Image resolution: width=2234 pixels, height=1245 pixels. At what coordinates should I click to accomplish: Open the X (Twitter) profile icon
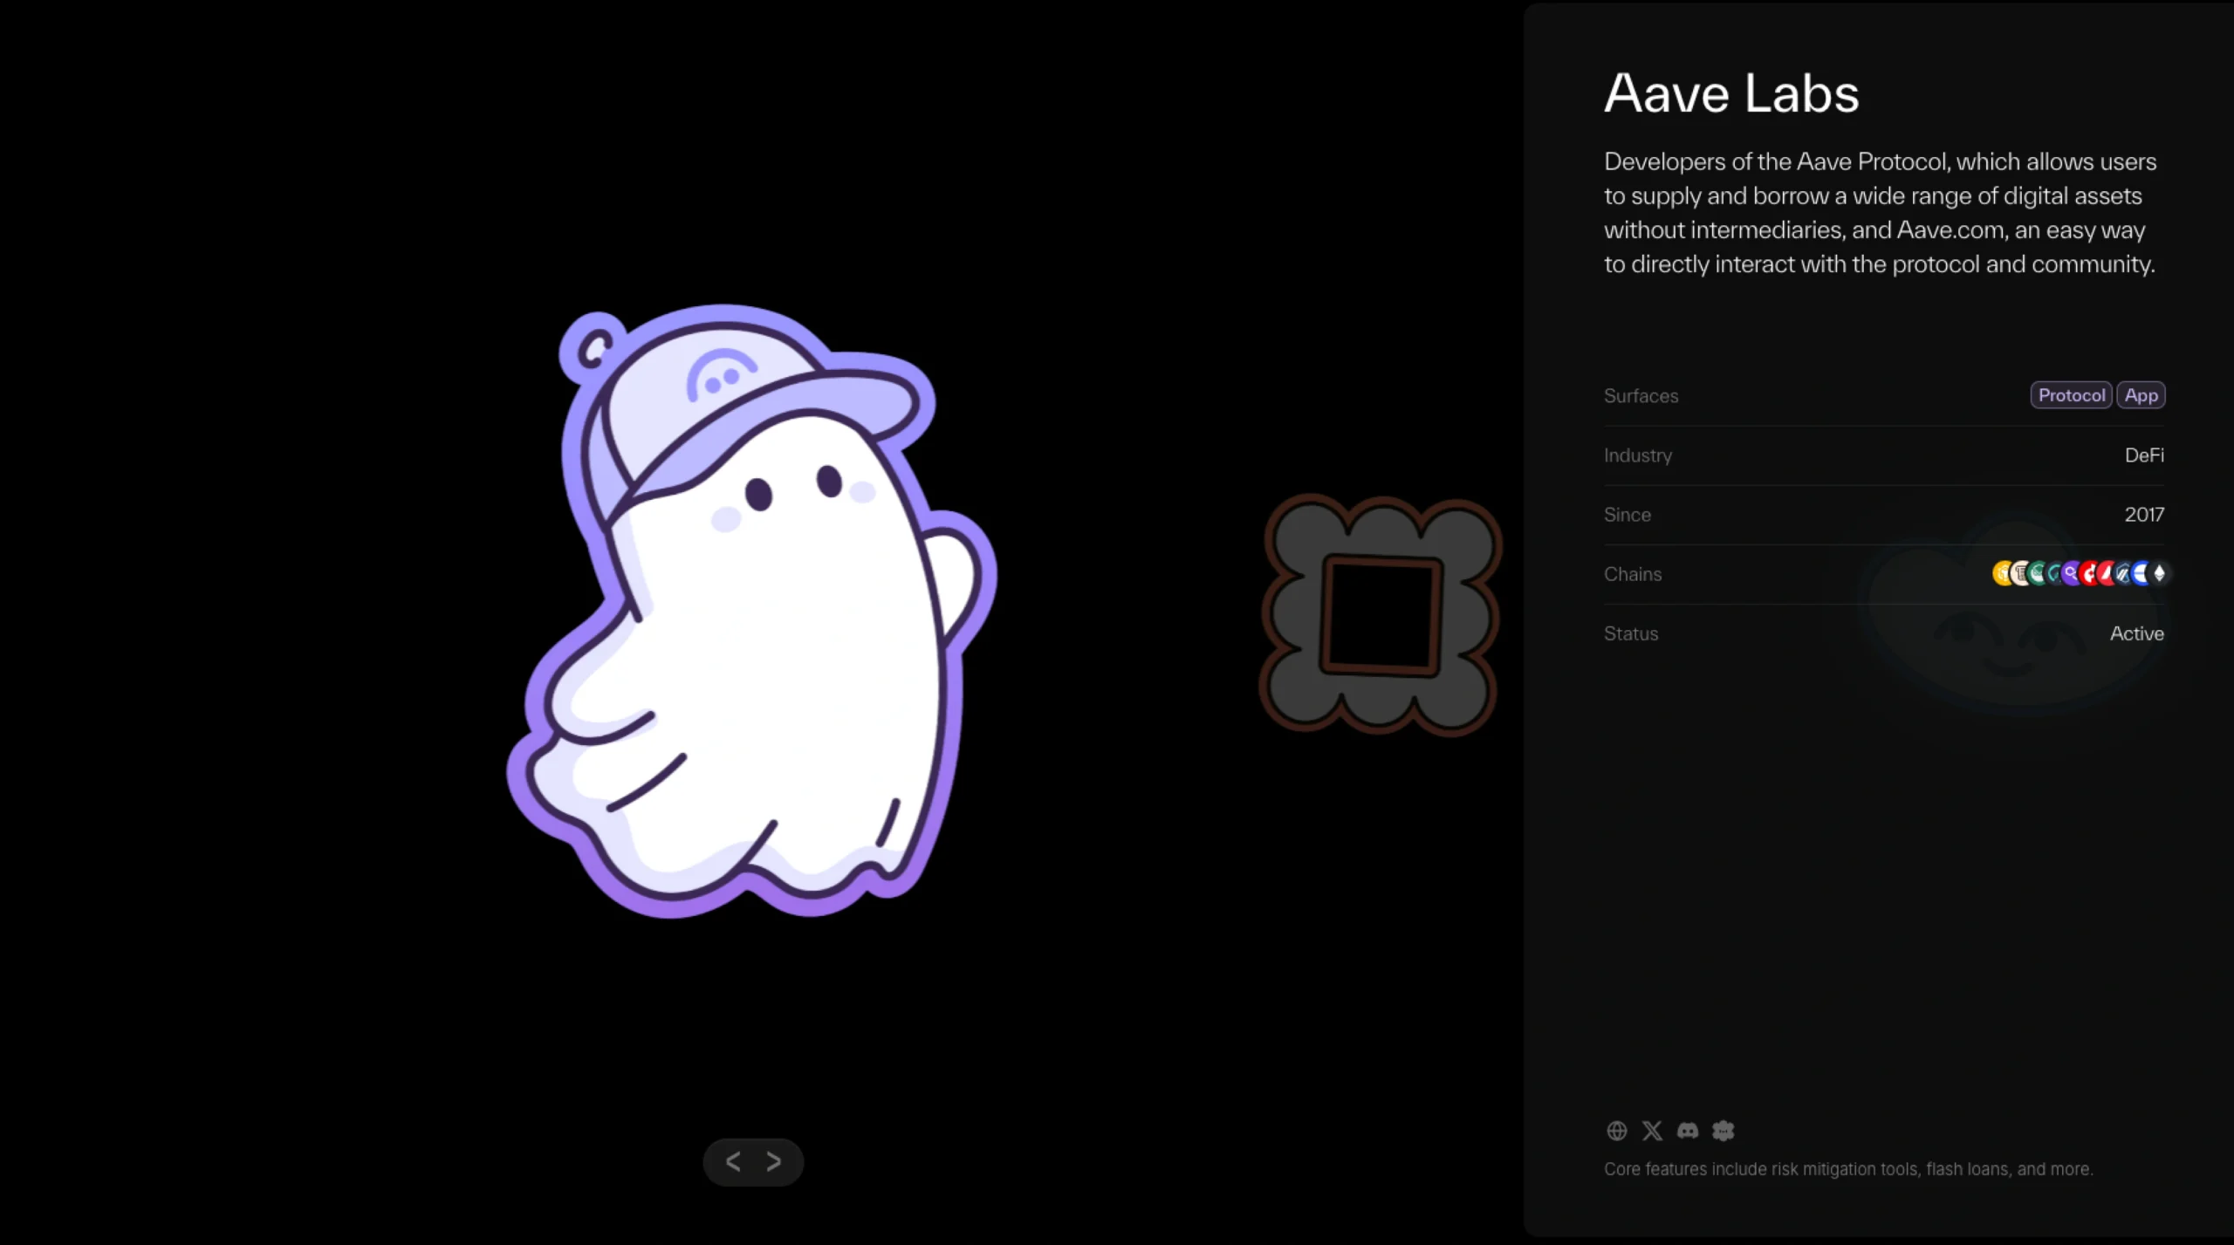pyautogui.click(x=1652, y=1131)
